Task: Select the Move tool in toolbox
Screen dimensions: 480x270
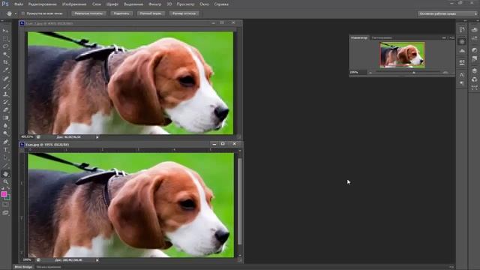Action: (5, 31)
